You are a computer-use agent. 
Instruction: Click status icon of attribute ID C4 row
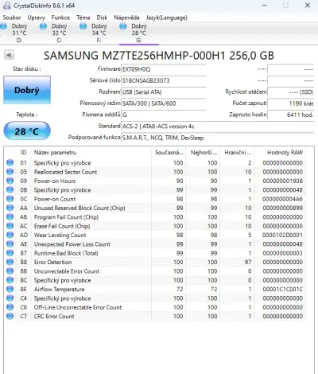click(10, 298)
